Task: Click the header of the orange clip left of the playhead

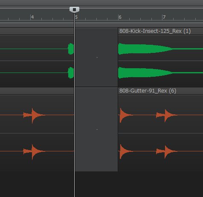Action: [37, 91]
